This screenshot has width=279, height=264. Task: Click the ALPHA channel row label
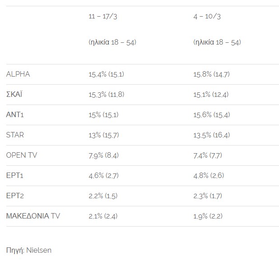point(18,74)
